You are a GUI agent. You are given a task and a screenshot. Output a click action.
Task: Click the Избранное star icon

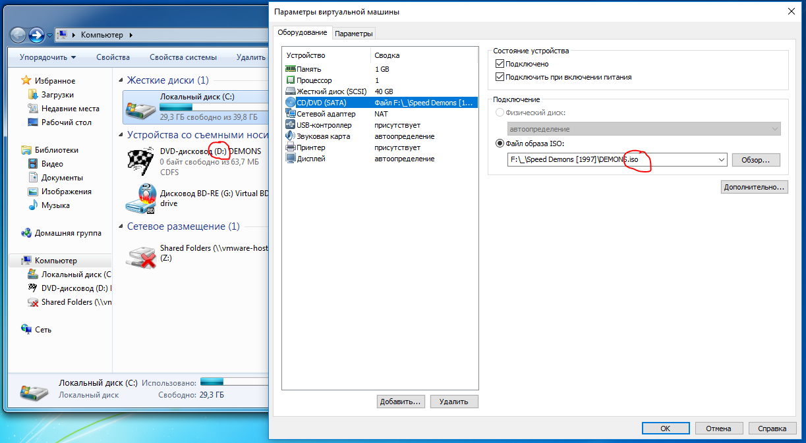pyautogui.click(x=26, y=80)
